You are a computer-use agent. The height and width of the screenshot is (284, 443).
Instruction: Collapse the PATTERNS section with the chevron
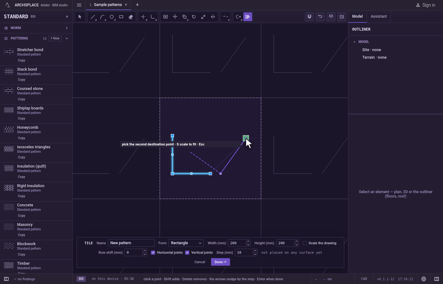point(67,38)
